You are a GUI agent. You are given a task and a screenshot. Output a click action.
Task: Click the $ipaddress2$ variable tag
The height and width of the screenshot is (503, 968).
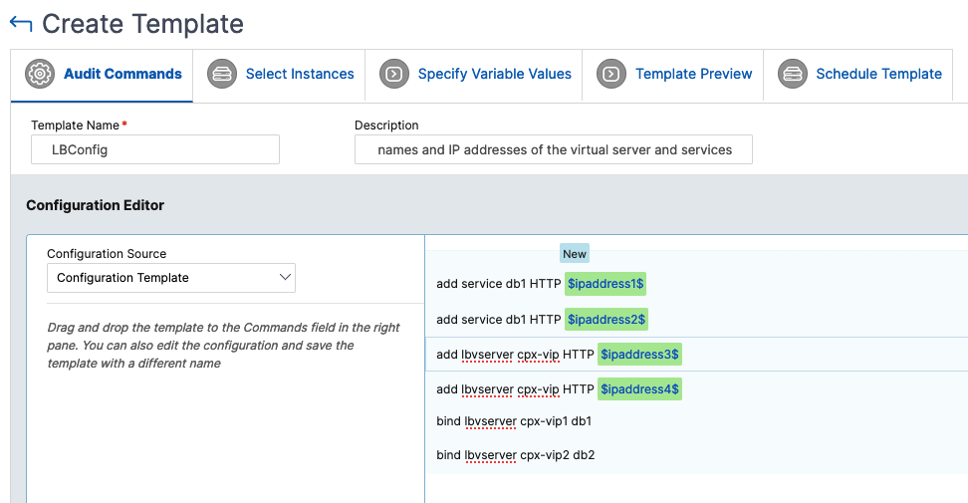(606, 319)
